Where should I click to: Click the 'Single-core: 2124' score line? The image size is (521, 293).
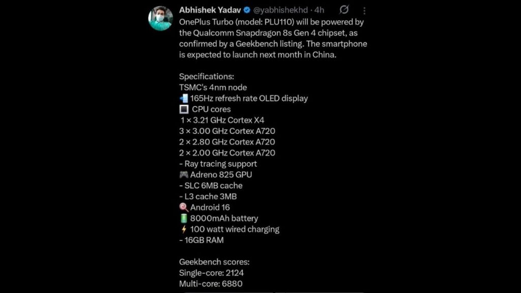(x=211, y=273)
